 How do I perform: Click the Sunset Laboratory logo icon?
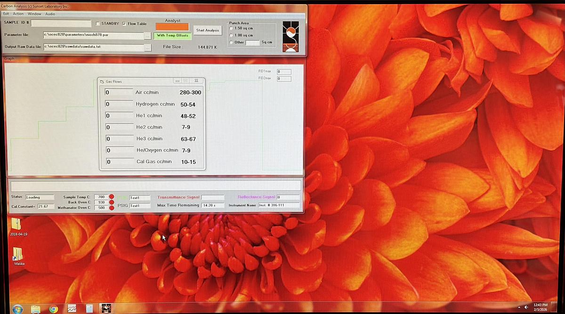click(290, 36)
